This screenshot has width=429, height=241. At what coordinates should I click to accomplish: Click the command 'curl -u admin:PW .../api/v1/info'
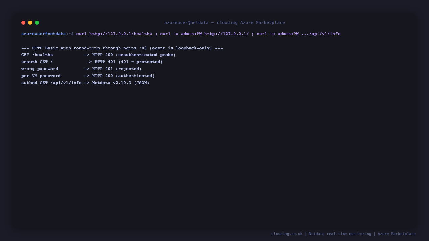click(x=299, y=34)
